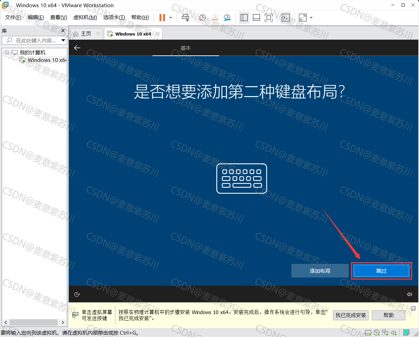Click the network adapter status icon
419x337 pixels.
[x=385, y=333]
